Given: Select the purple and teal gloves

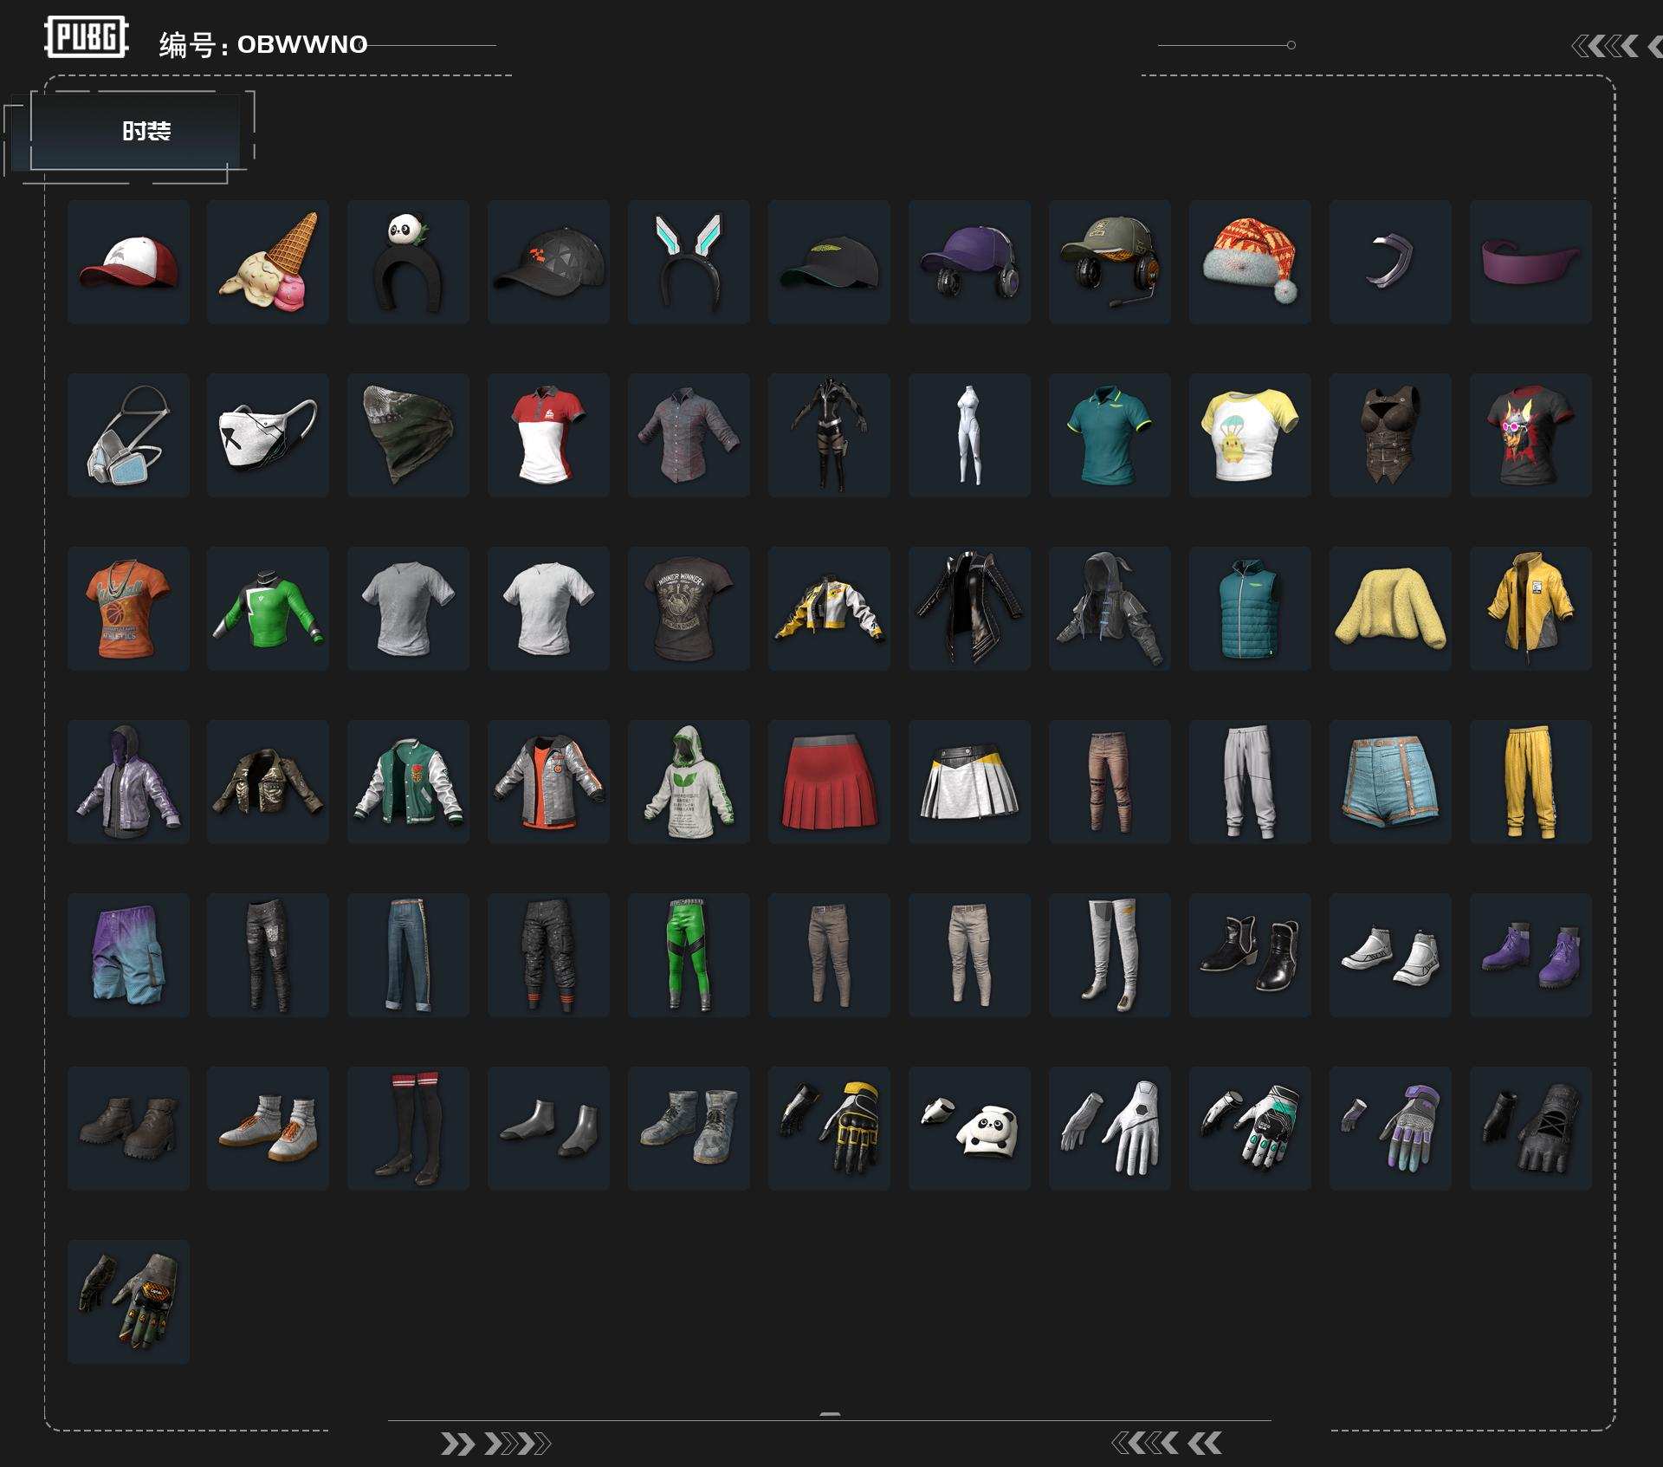Looking at the screenshot, I should pos(1390,1128).
